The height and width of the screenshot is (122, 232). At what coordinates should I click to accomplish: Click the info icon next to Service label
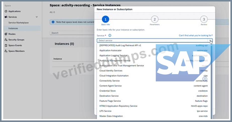coord(110,36)
